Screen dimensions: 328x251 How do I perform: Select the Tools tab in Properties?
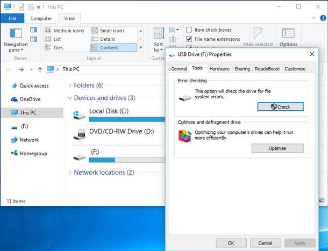pos(197,68)
